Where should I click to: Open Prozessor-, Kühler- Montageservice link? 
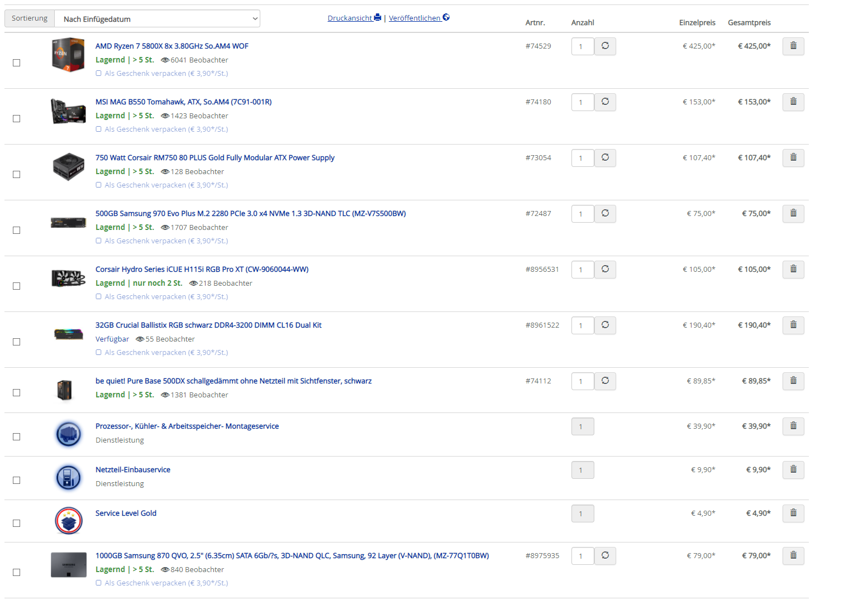coord(187,426)
